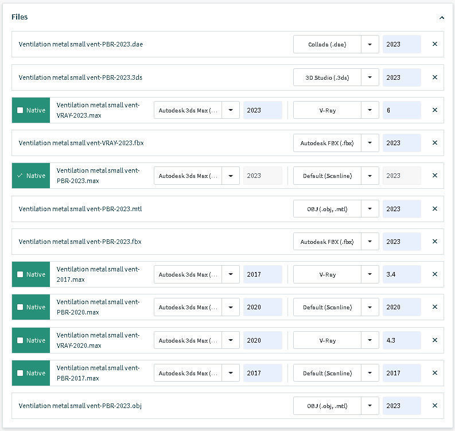Screen dimensions: 455x431
Task: Remove the PBR-2023.mtl file with its X icon
Action: pos(434,209)
